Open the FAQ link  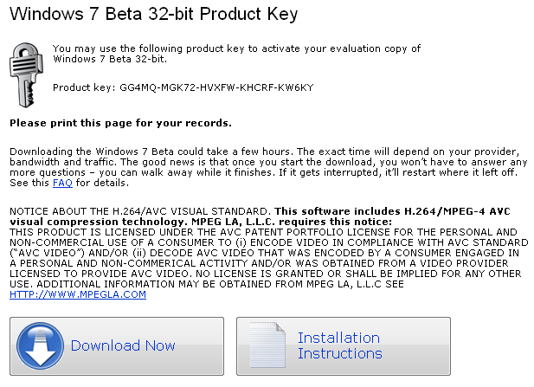[x=62, y=183]
